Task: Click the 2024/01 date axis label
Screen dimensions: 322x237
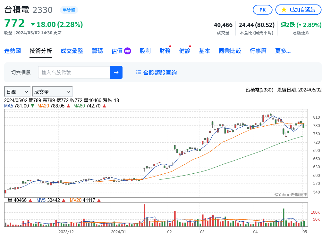Action: pyautogui.click(x=118, y=232)
